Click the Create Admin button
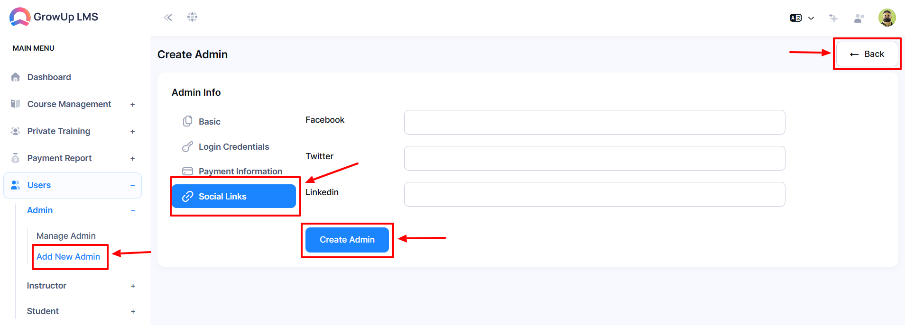This screenshot has width=905, height=325. click(347, 240)
